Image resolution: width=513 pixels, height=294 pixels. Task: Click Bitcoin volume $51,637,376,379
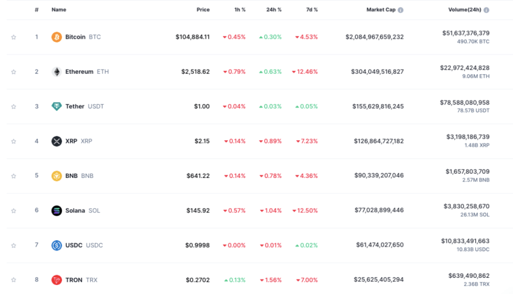pyautogui.click(x=466, y=33)
